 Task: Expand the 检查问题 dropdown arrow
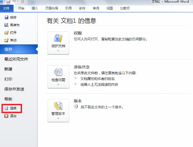[x=58, y=85]
